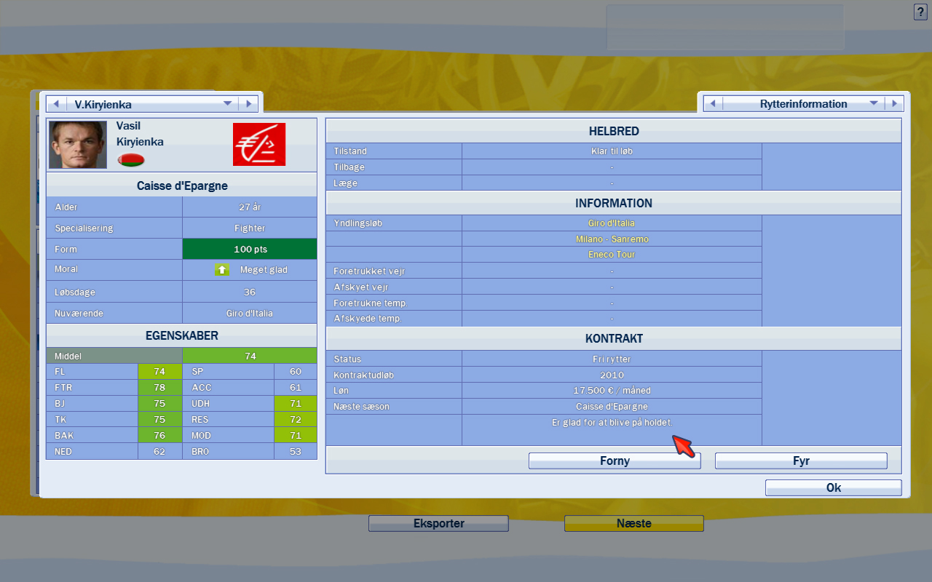Select Eneco Tour favourite race link

point(611,255)
